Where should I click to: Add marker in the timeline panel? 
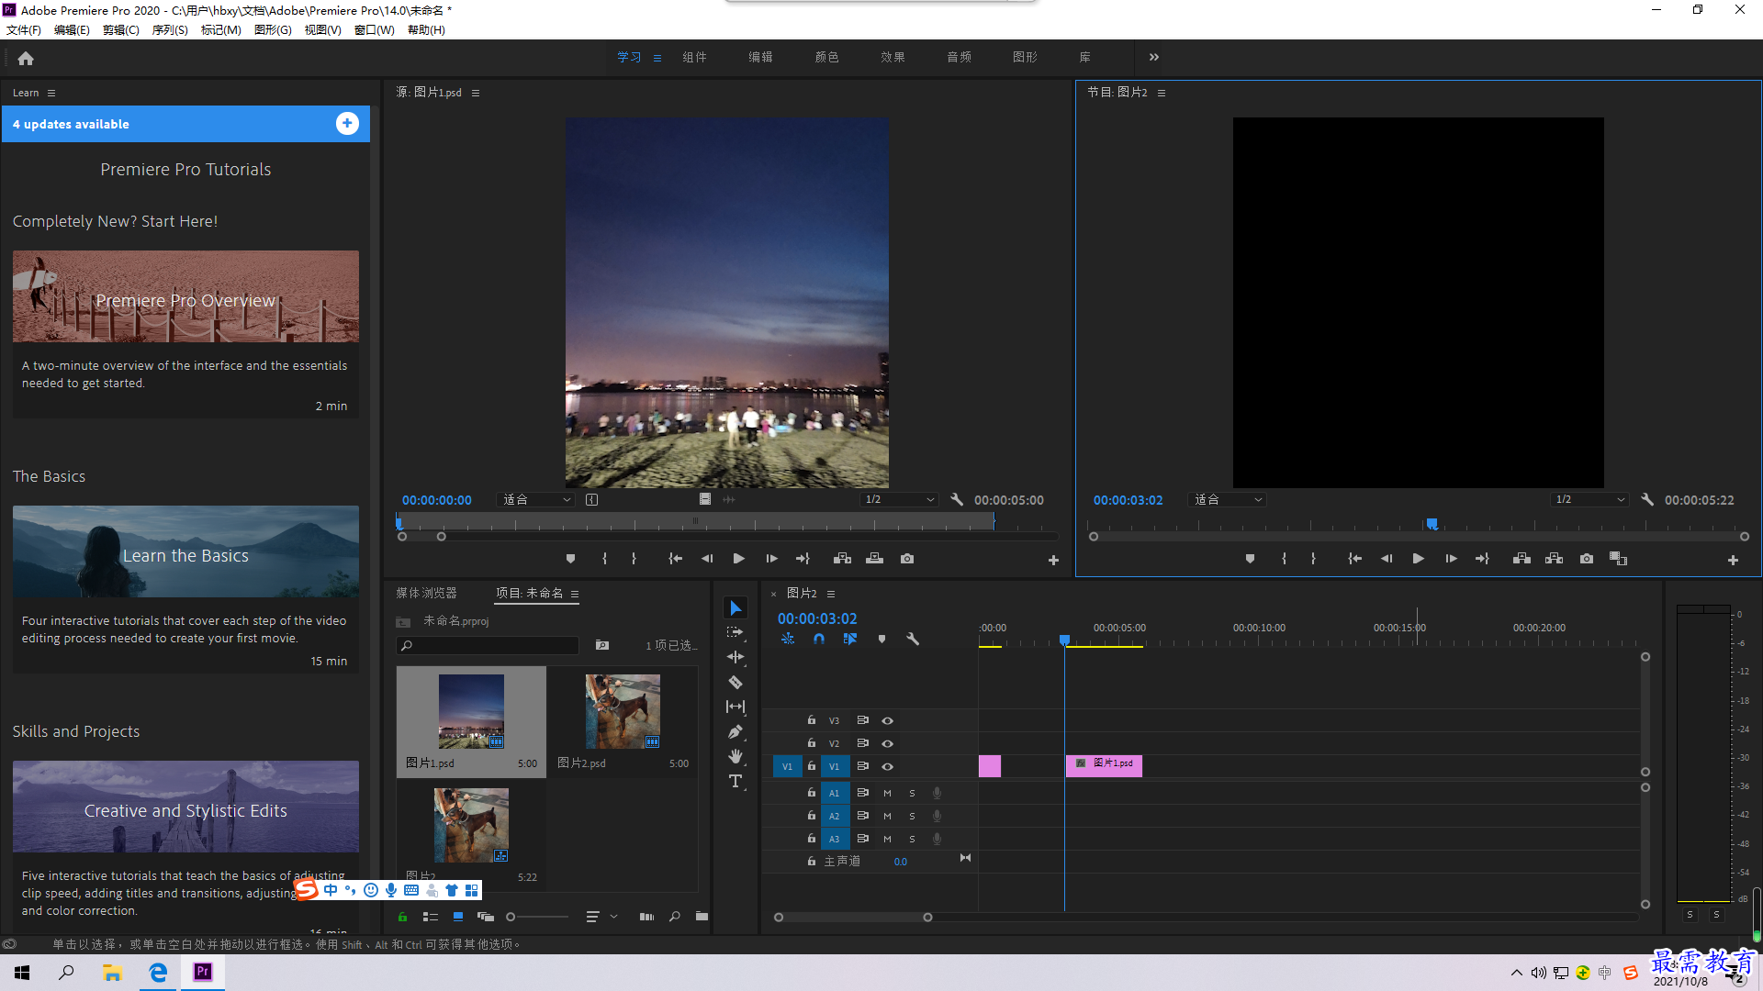click(x=881, y=639)
